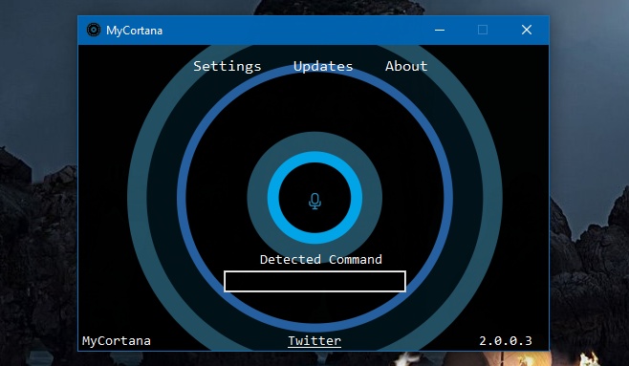Click the version number 2.0.0.3
The image size is (629, 366).
[x=506, y=341]
